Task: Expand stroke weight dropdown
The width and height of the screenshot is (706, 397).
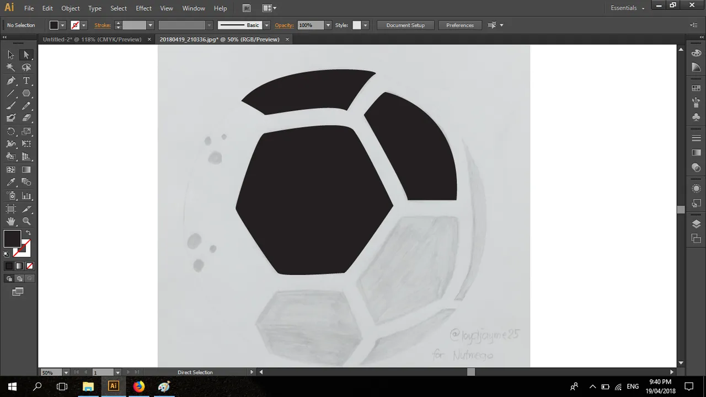Action: pos(149,25)
